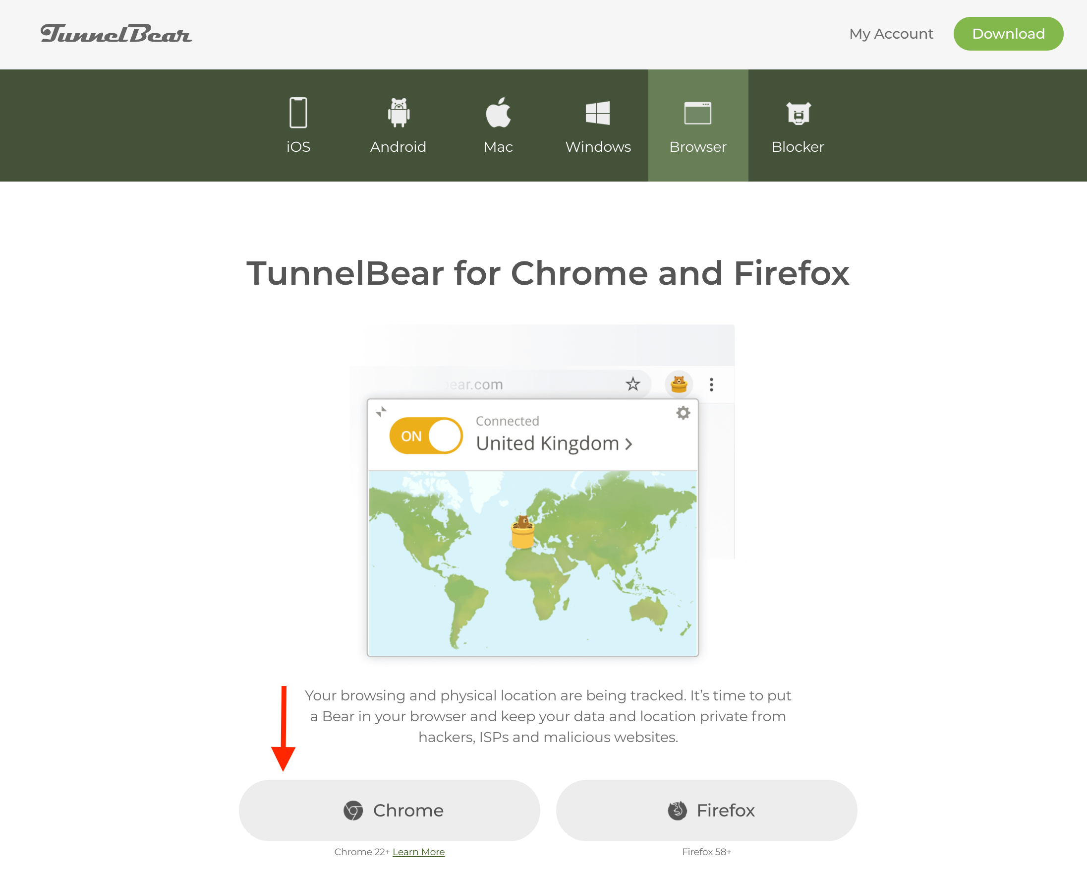
Task: Click the Firefox download button
Action: coord(706,810)
